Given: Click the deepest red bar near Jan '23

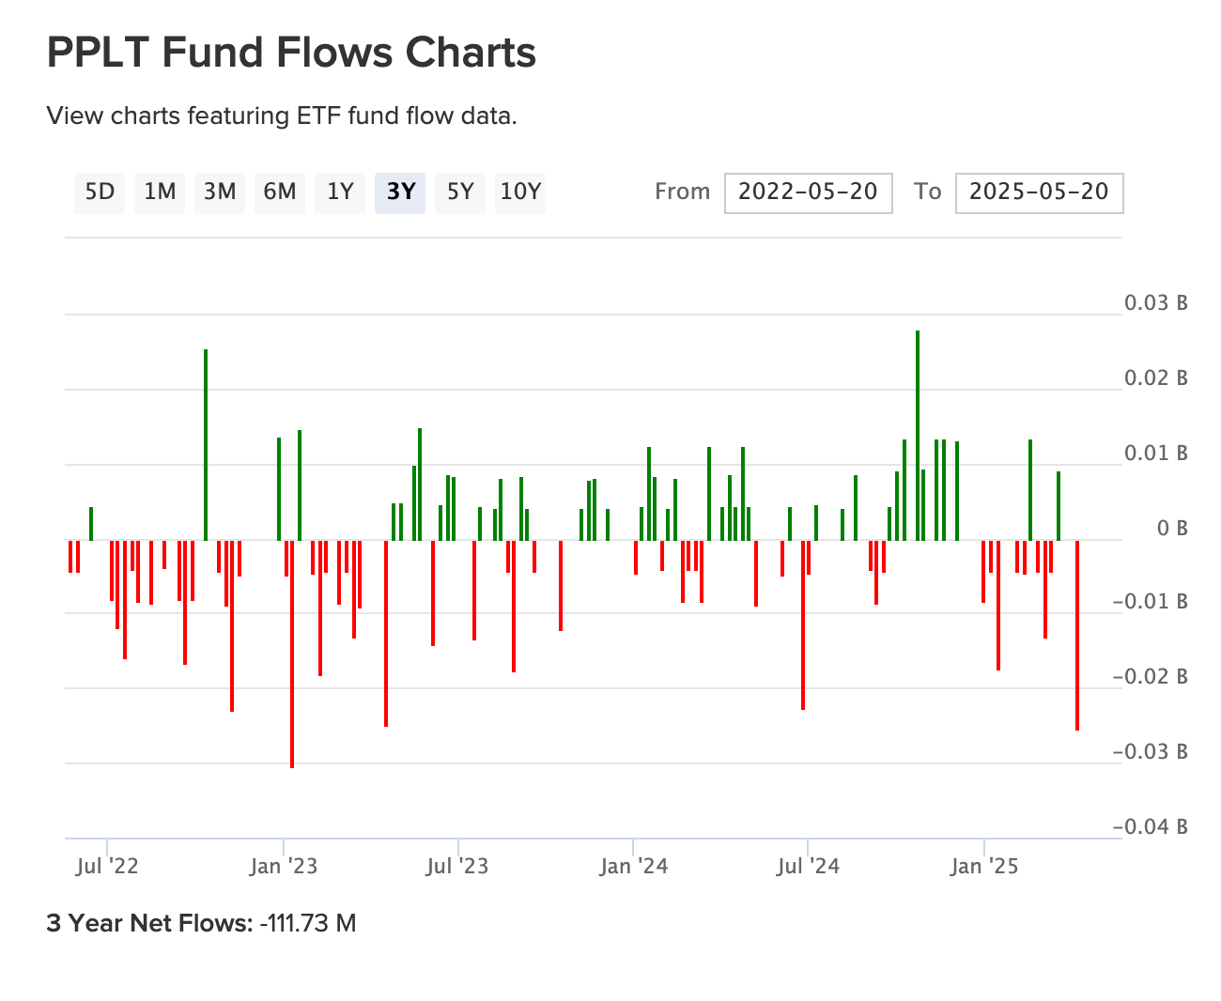Looking at the screenshot, I should (x=292, y=654).
